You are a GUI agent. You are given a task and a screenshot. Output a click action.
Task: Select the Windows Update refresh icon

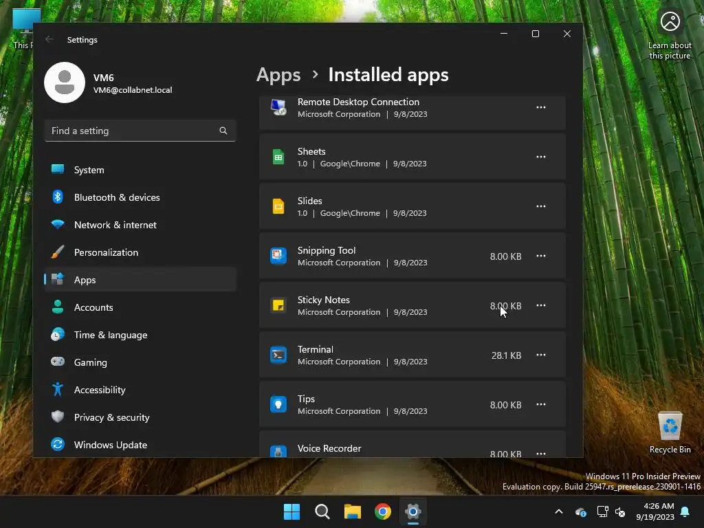click(58, 444)
